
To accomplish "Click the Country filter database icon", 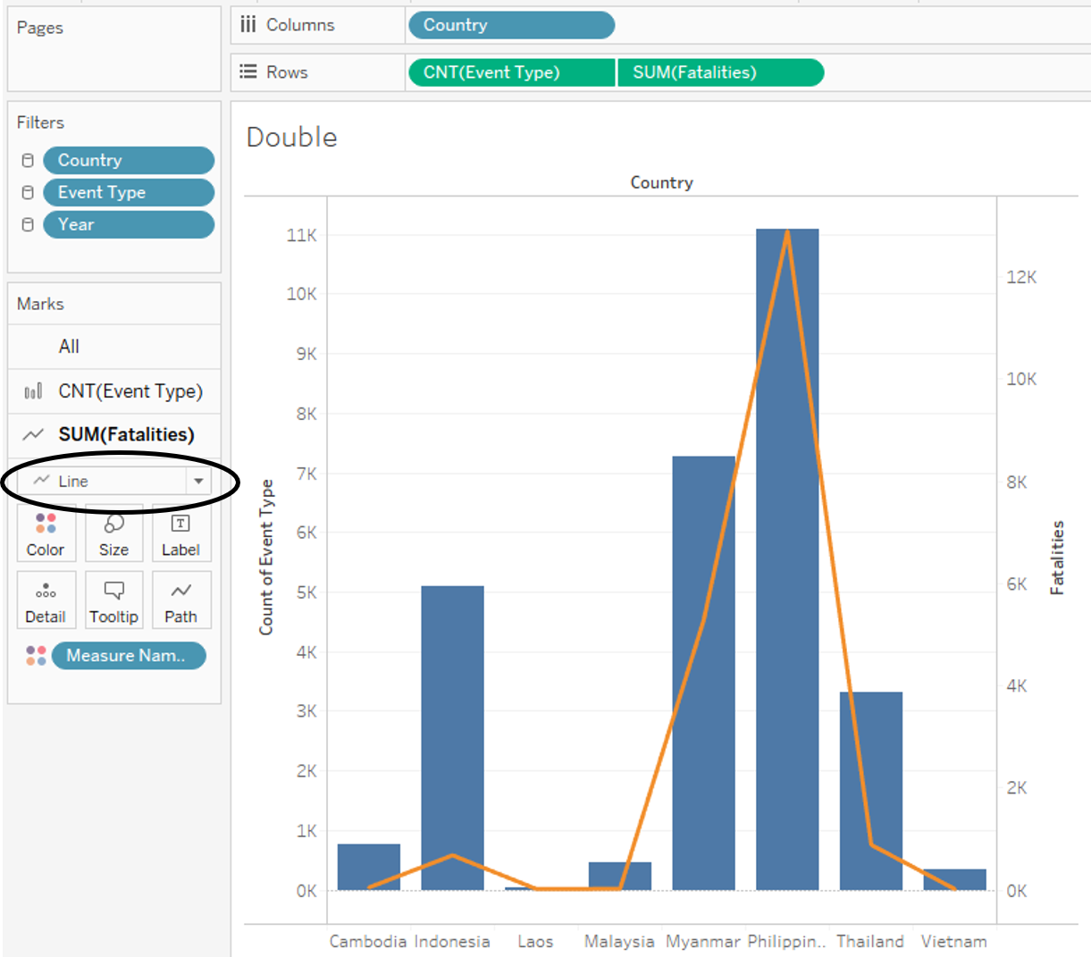I will [x=28, y=161].
